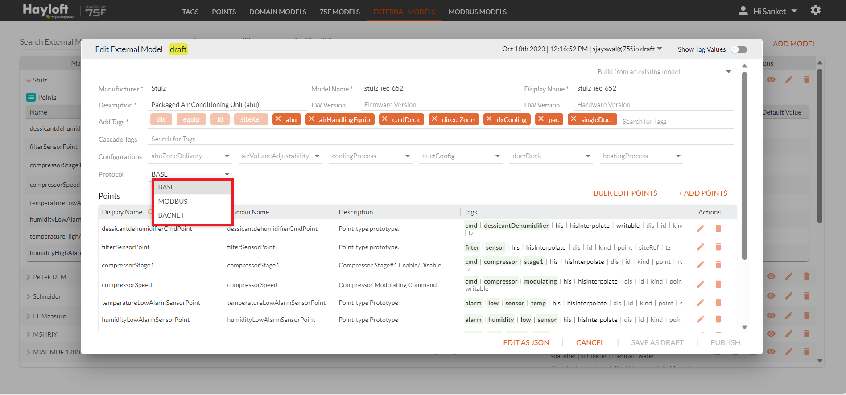Edit the filterSensorPoint row pencil

pyautogui.click(x=701, y=247)
